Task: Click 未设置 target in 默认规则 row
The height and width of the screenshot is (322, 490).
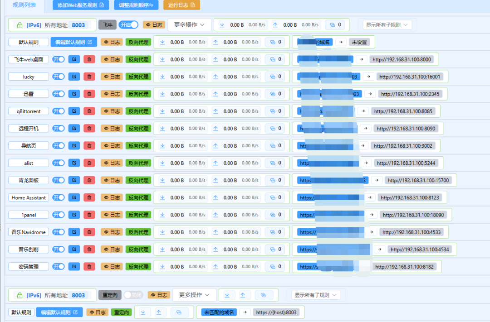Action: coord(359,42)
